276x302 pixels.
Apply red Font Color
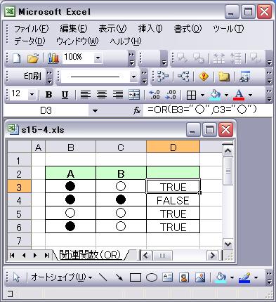click(239, 95)
